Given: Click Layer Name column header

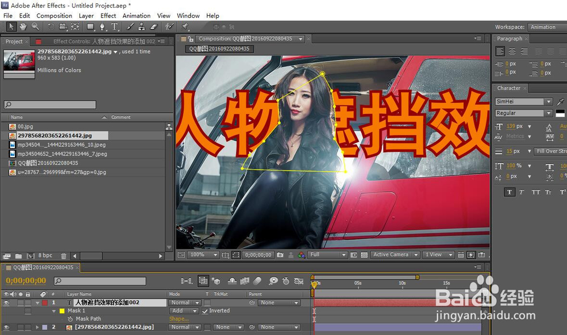Looking at the screenshot, I should (79, 294).
